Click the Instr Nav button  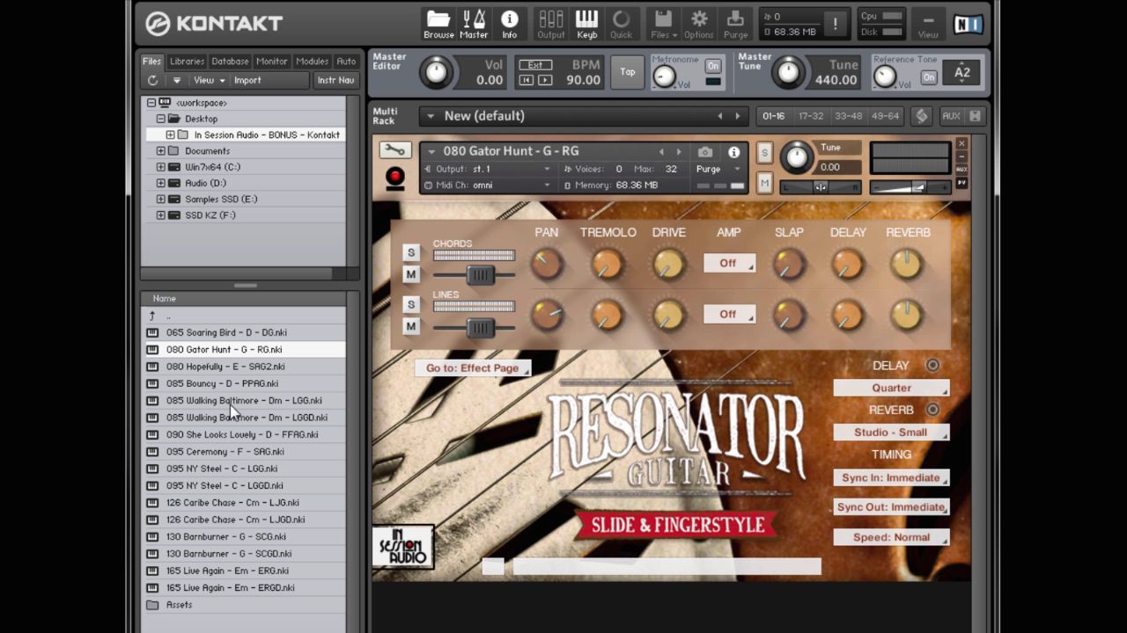coord(335,80)
